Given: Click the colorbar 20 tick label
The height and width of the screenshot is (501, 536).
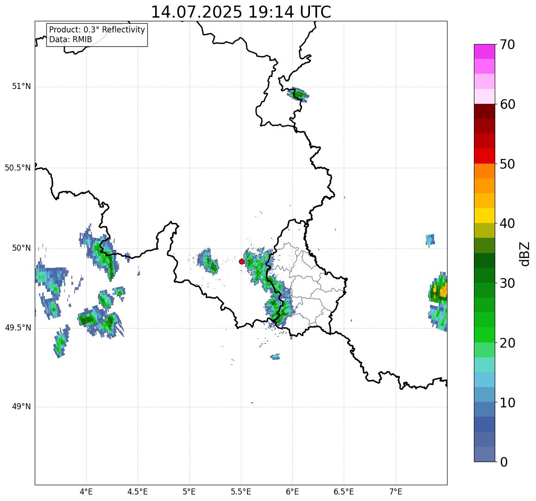Looking at the screenshot, I should click(x=507, y=342).
